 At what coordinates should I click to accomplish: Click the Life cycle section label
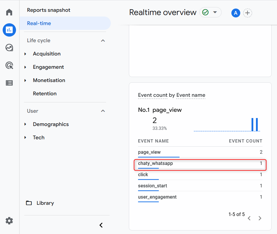coord(39,41)
